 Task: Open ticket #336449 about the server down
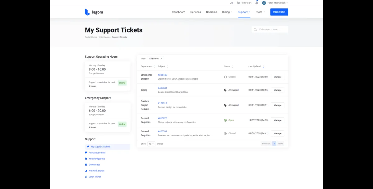coord(163,75)
